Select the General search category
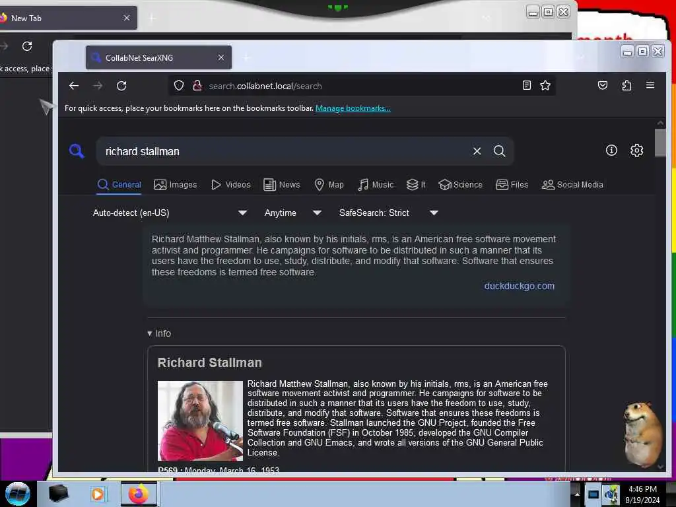676x507 pixels. tap(119, 185)
